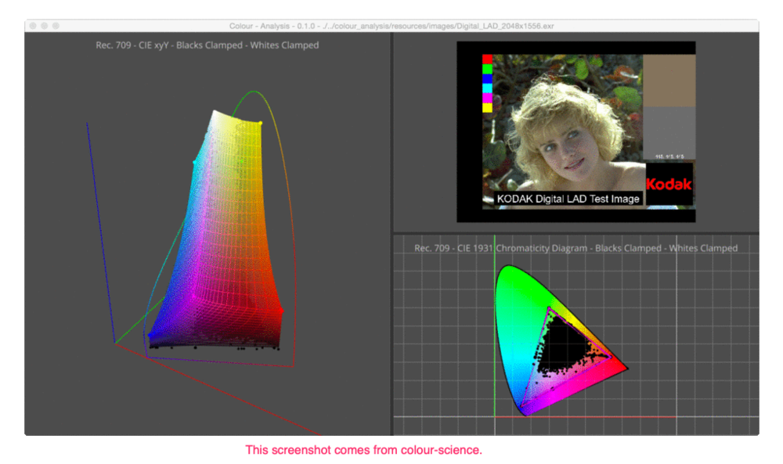Click the yellow color patch in test image

[487, 107]
